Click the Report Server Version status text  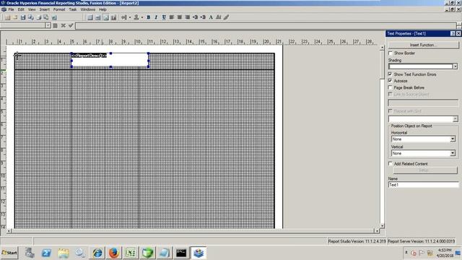421,241
